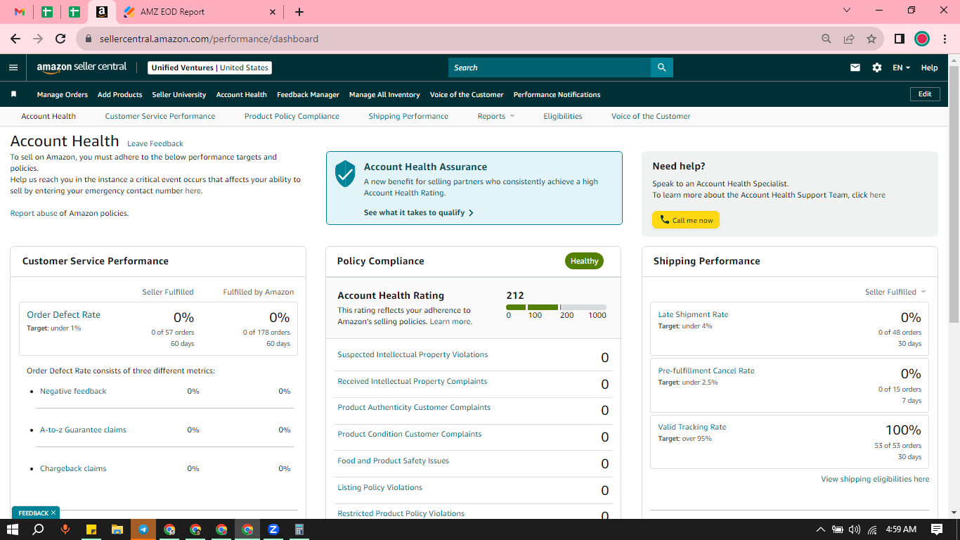Select Unified Ventures United States account switcher

[210, 67]
